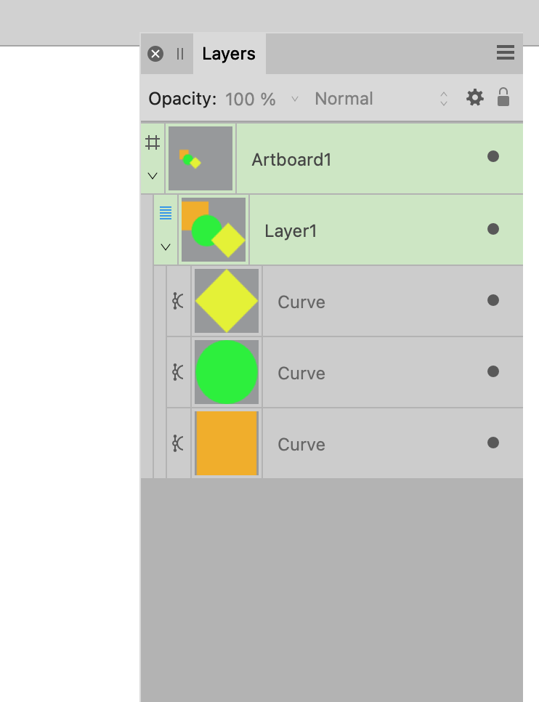Hide the green circle Curve layer
539x702 pixels.
point(493,371)
